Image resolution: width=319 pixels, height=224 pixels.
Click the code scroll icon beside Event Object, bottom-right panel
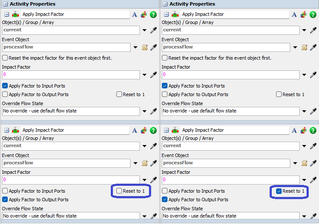coord(304,163)
